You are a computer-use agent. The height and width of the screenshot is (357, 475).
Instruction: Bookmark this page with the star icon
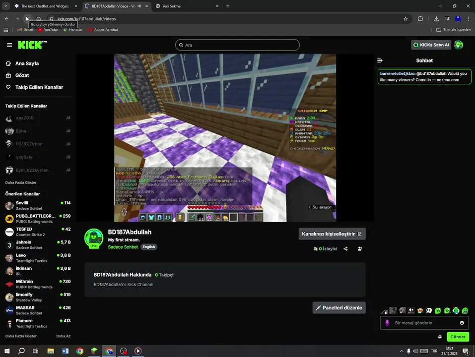click(x=406, y=19)
